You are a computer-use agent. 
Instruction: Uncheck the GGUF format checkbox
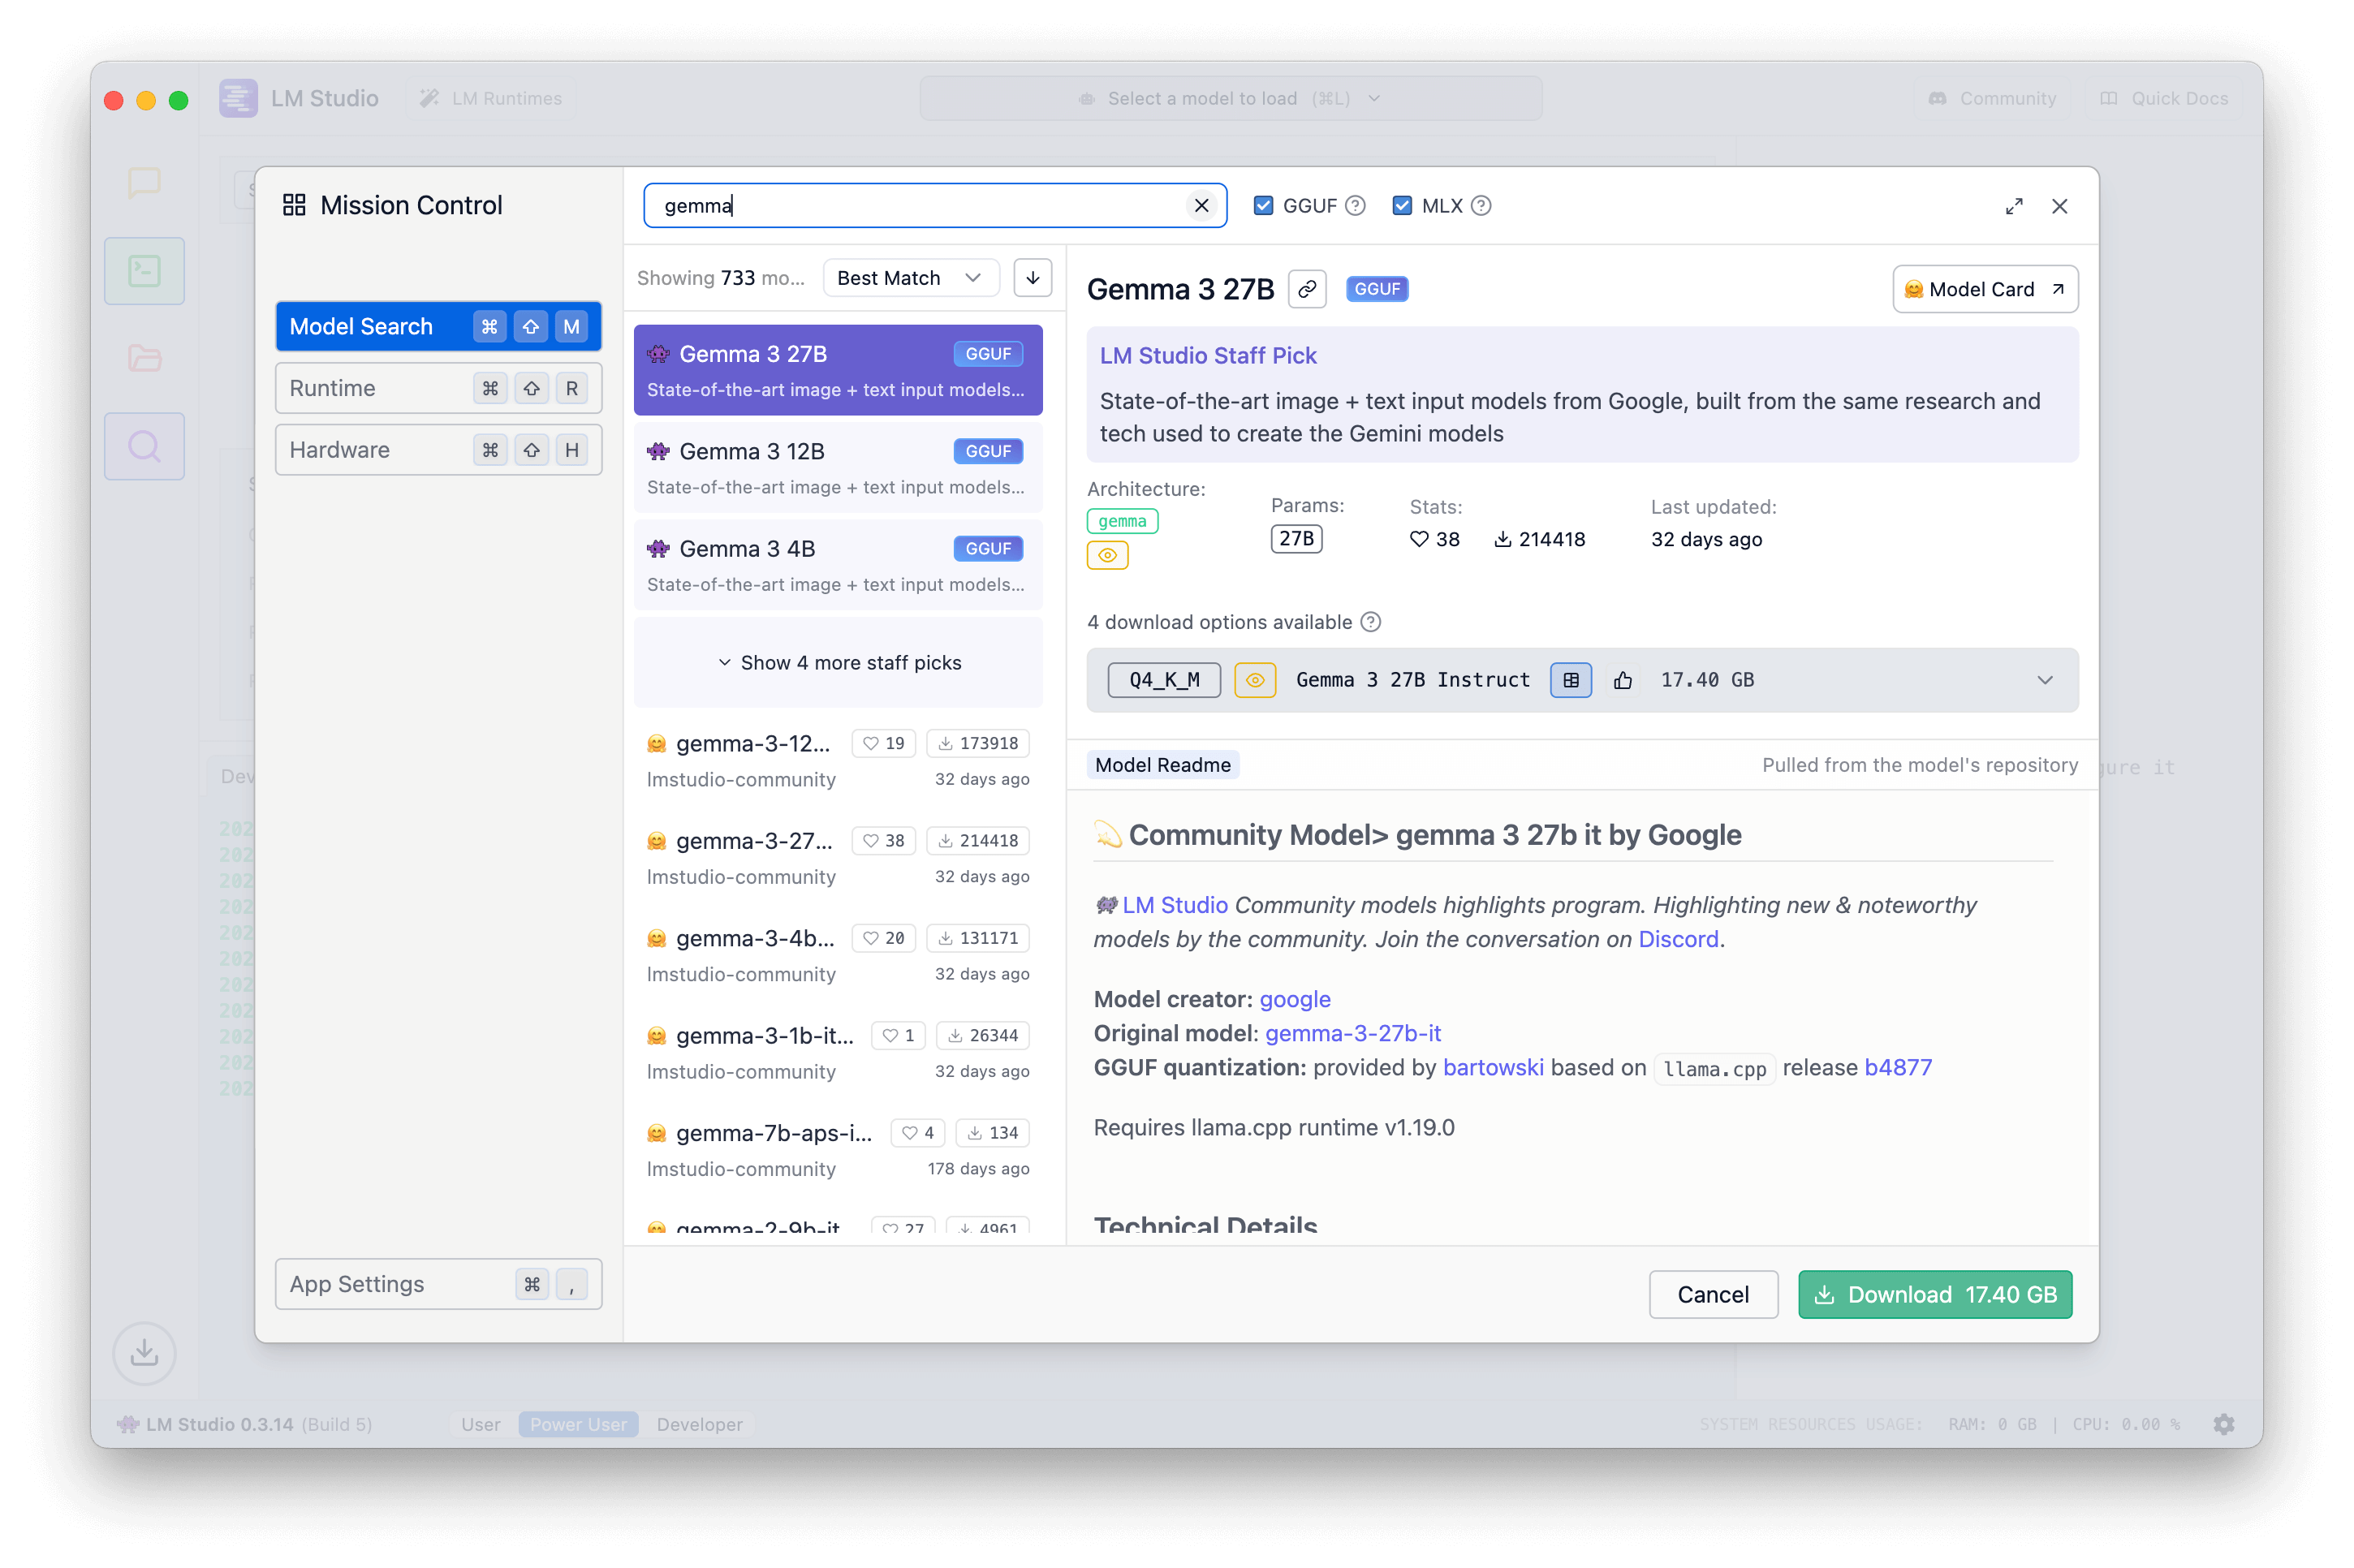1263,206
